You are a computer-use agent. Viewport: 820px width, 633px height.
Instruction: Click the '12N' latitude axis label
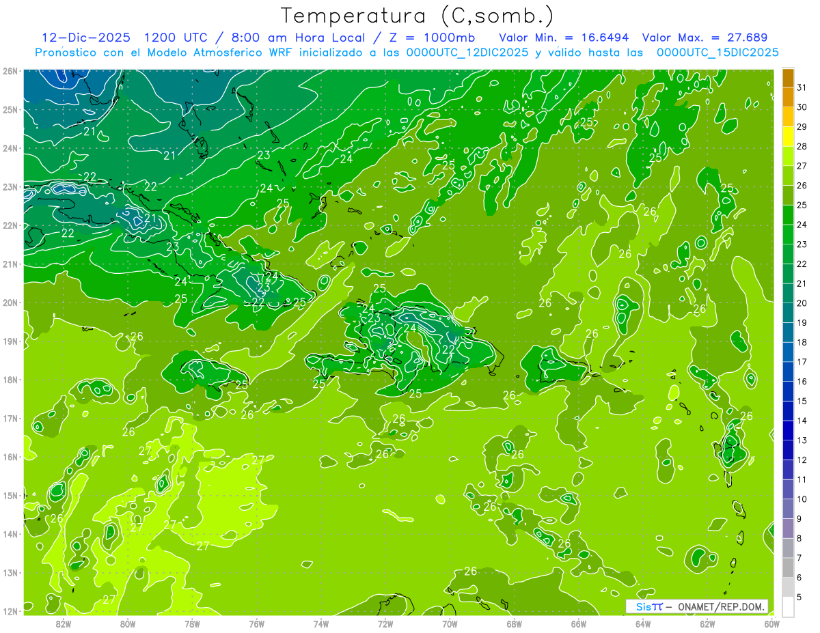click(10, 611)
